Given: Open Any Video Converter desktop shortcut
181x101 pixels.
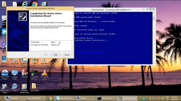Looking at the screenshot, I should (25, 62).
